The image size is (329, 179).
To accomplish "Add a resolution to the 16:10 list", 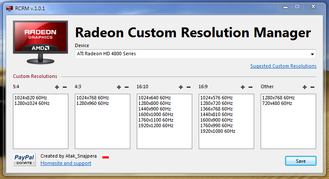I will click(181, 87).
